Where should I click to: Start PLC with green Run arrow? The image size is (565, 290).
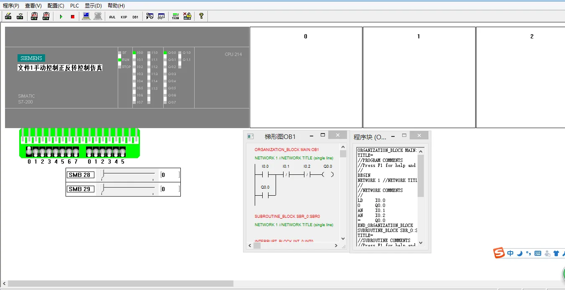(61, 16)
